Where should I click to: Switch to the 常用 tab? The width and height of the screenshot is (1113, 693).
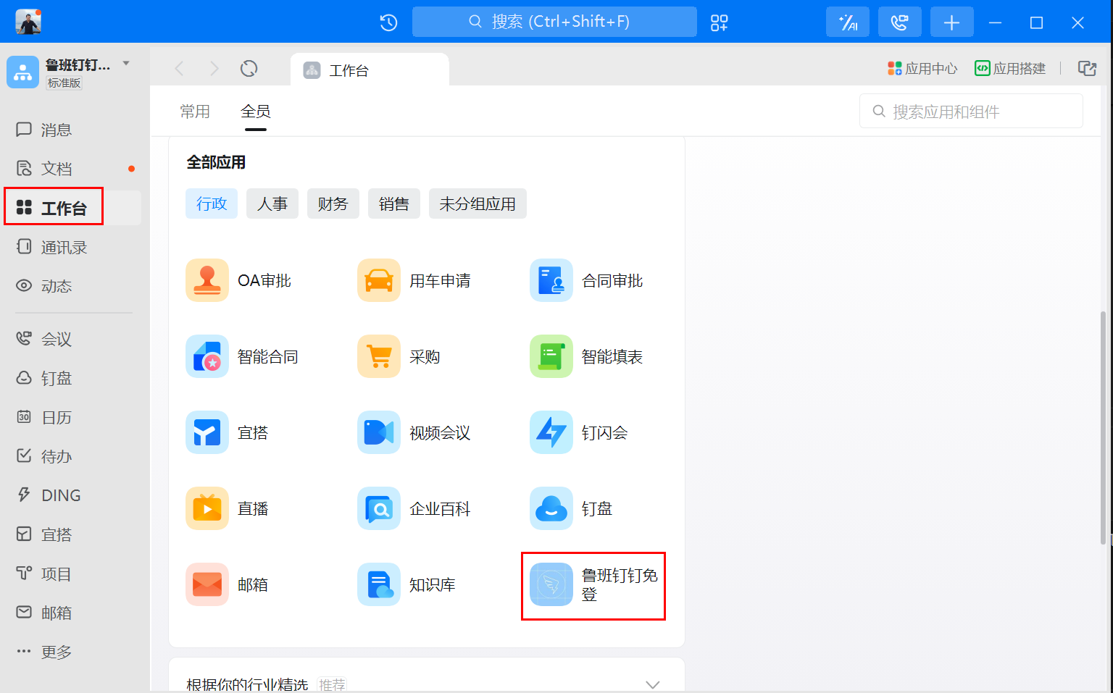coord(195,112)
